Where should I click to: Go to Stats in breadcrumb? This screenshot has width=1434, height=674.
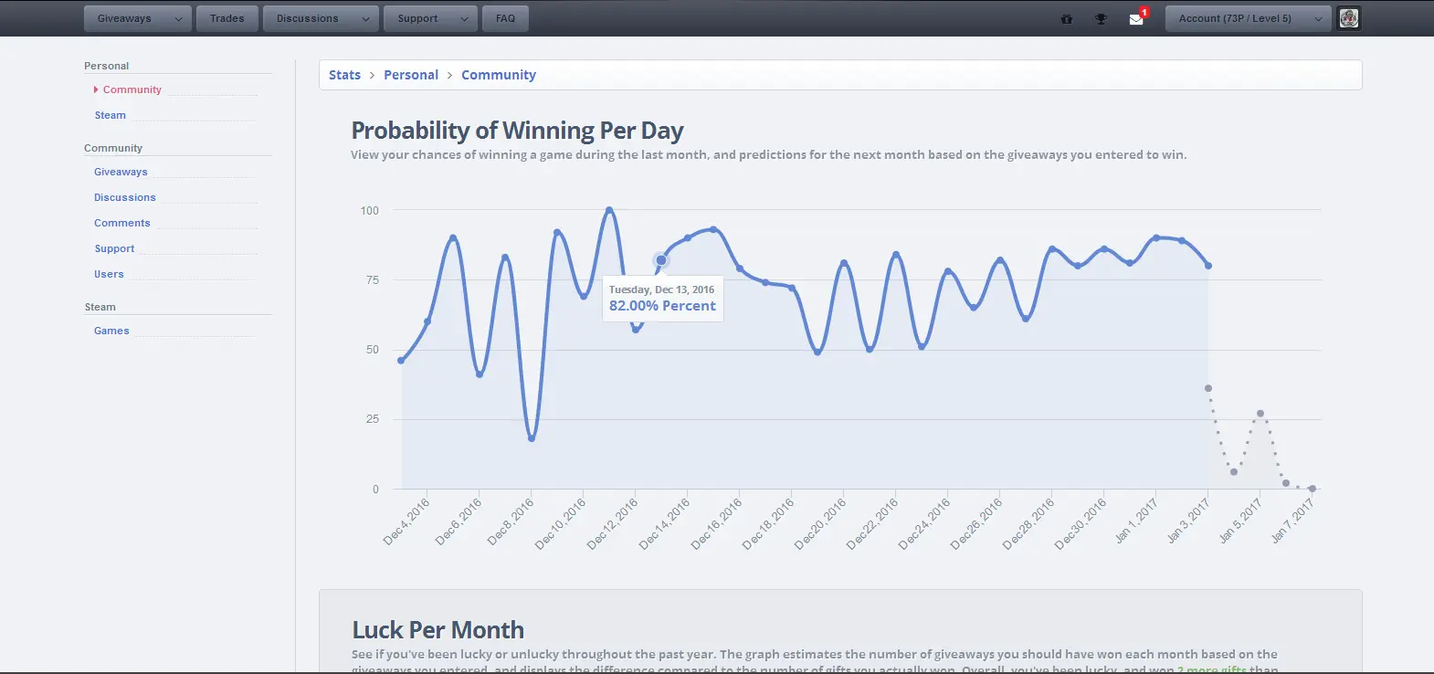click(x=344, y=75)
